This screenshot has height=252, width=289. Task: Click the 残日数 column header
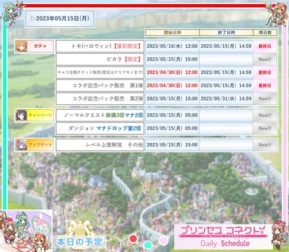tap(265, 32)
